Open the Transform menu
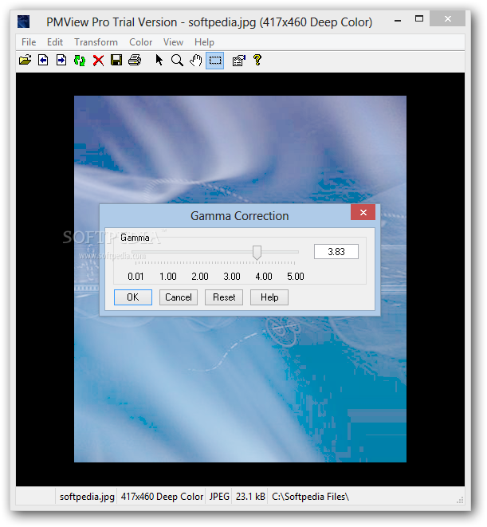 pos(96,42)
